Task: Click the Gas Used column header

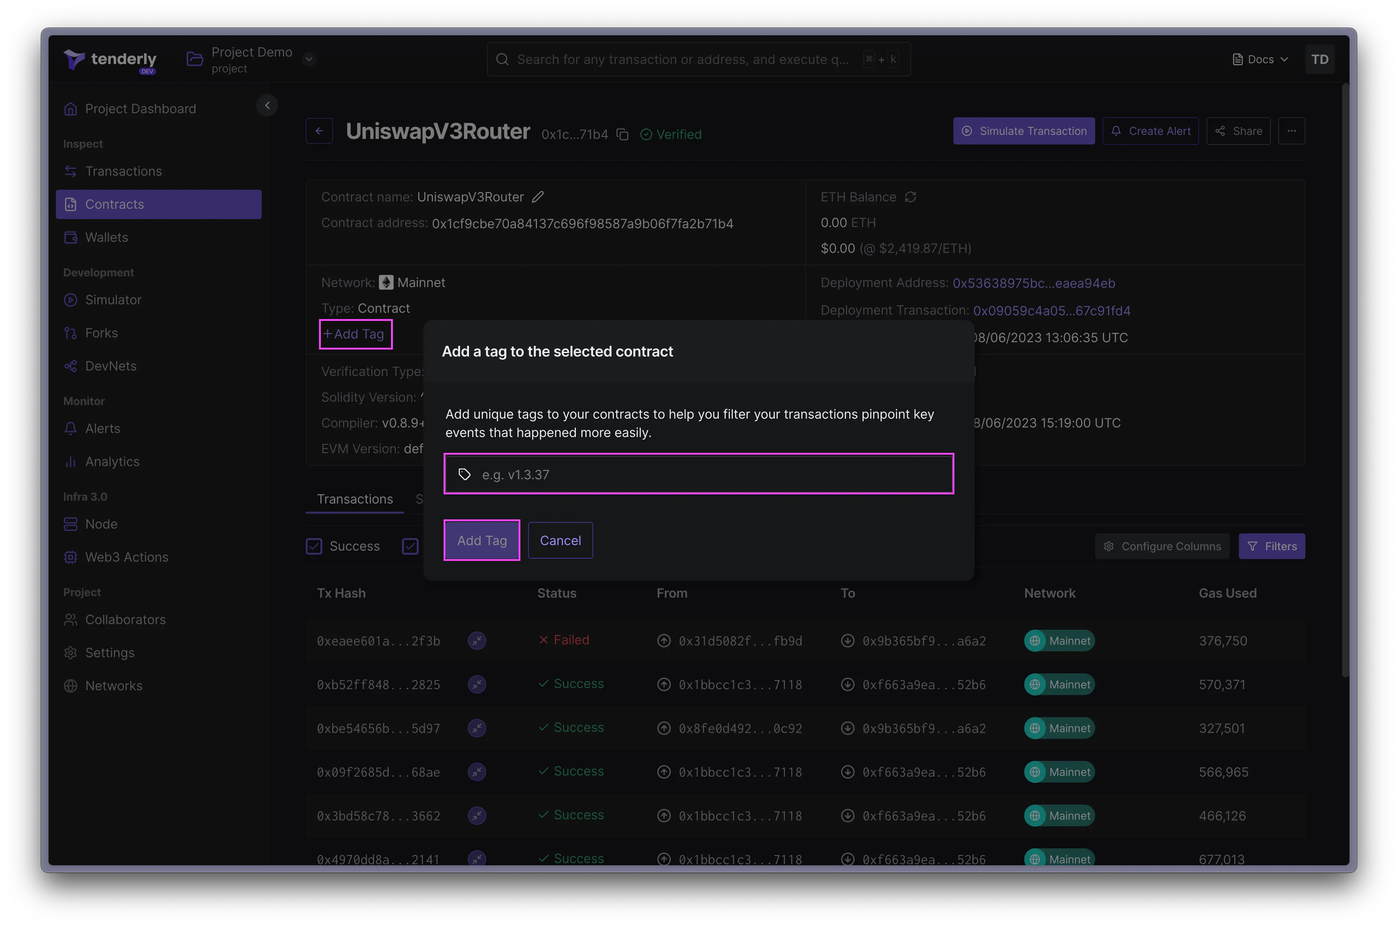Action: click(x=1227, y=593)
